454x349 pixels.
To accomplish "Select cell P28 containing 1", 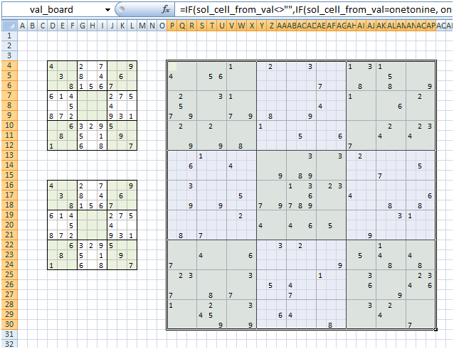I will click(172, 305).
